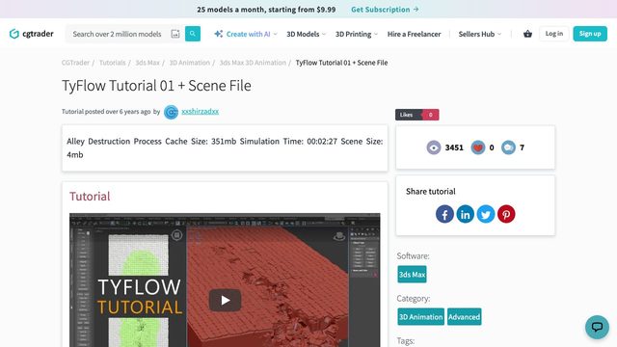The height and width of the screenshot is (347, 617).
Task: Open the cgtrader logo home link
Action: pyautogui.click(x=32, y=34)
